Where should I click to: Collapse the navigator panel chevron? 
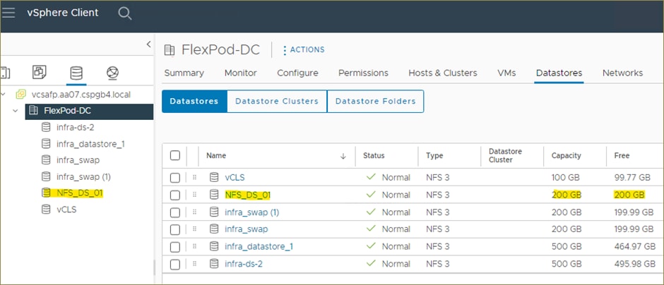[x=148, y=44]
